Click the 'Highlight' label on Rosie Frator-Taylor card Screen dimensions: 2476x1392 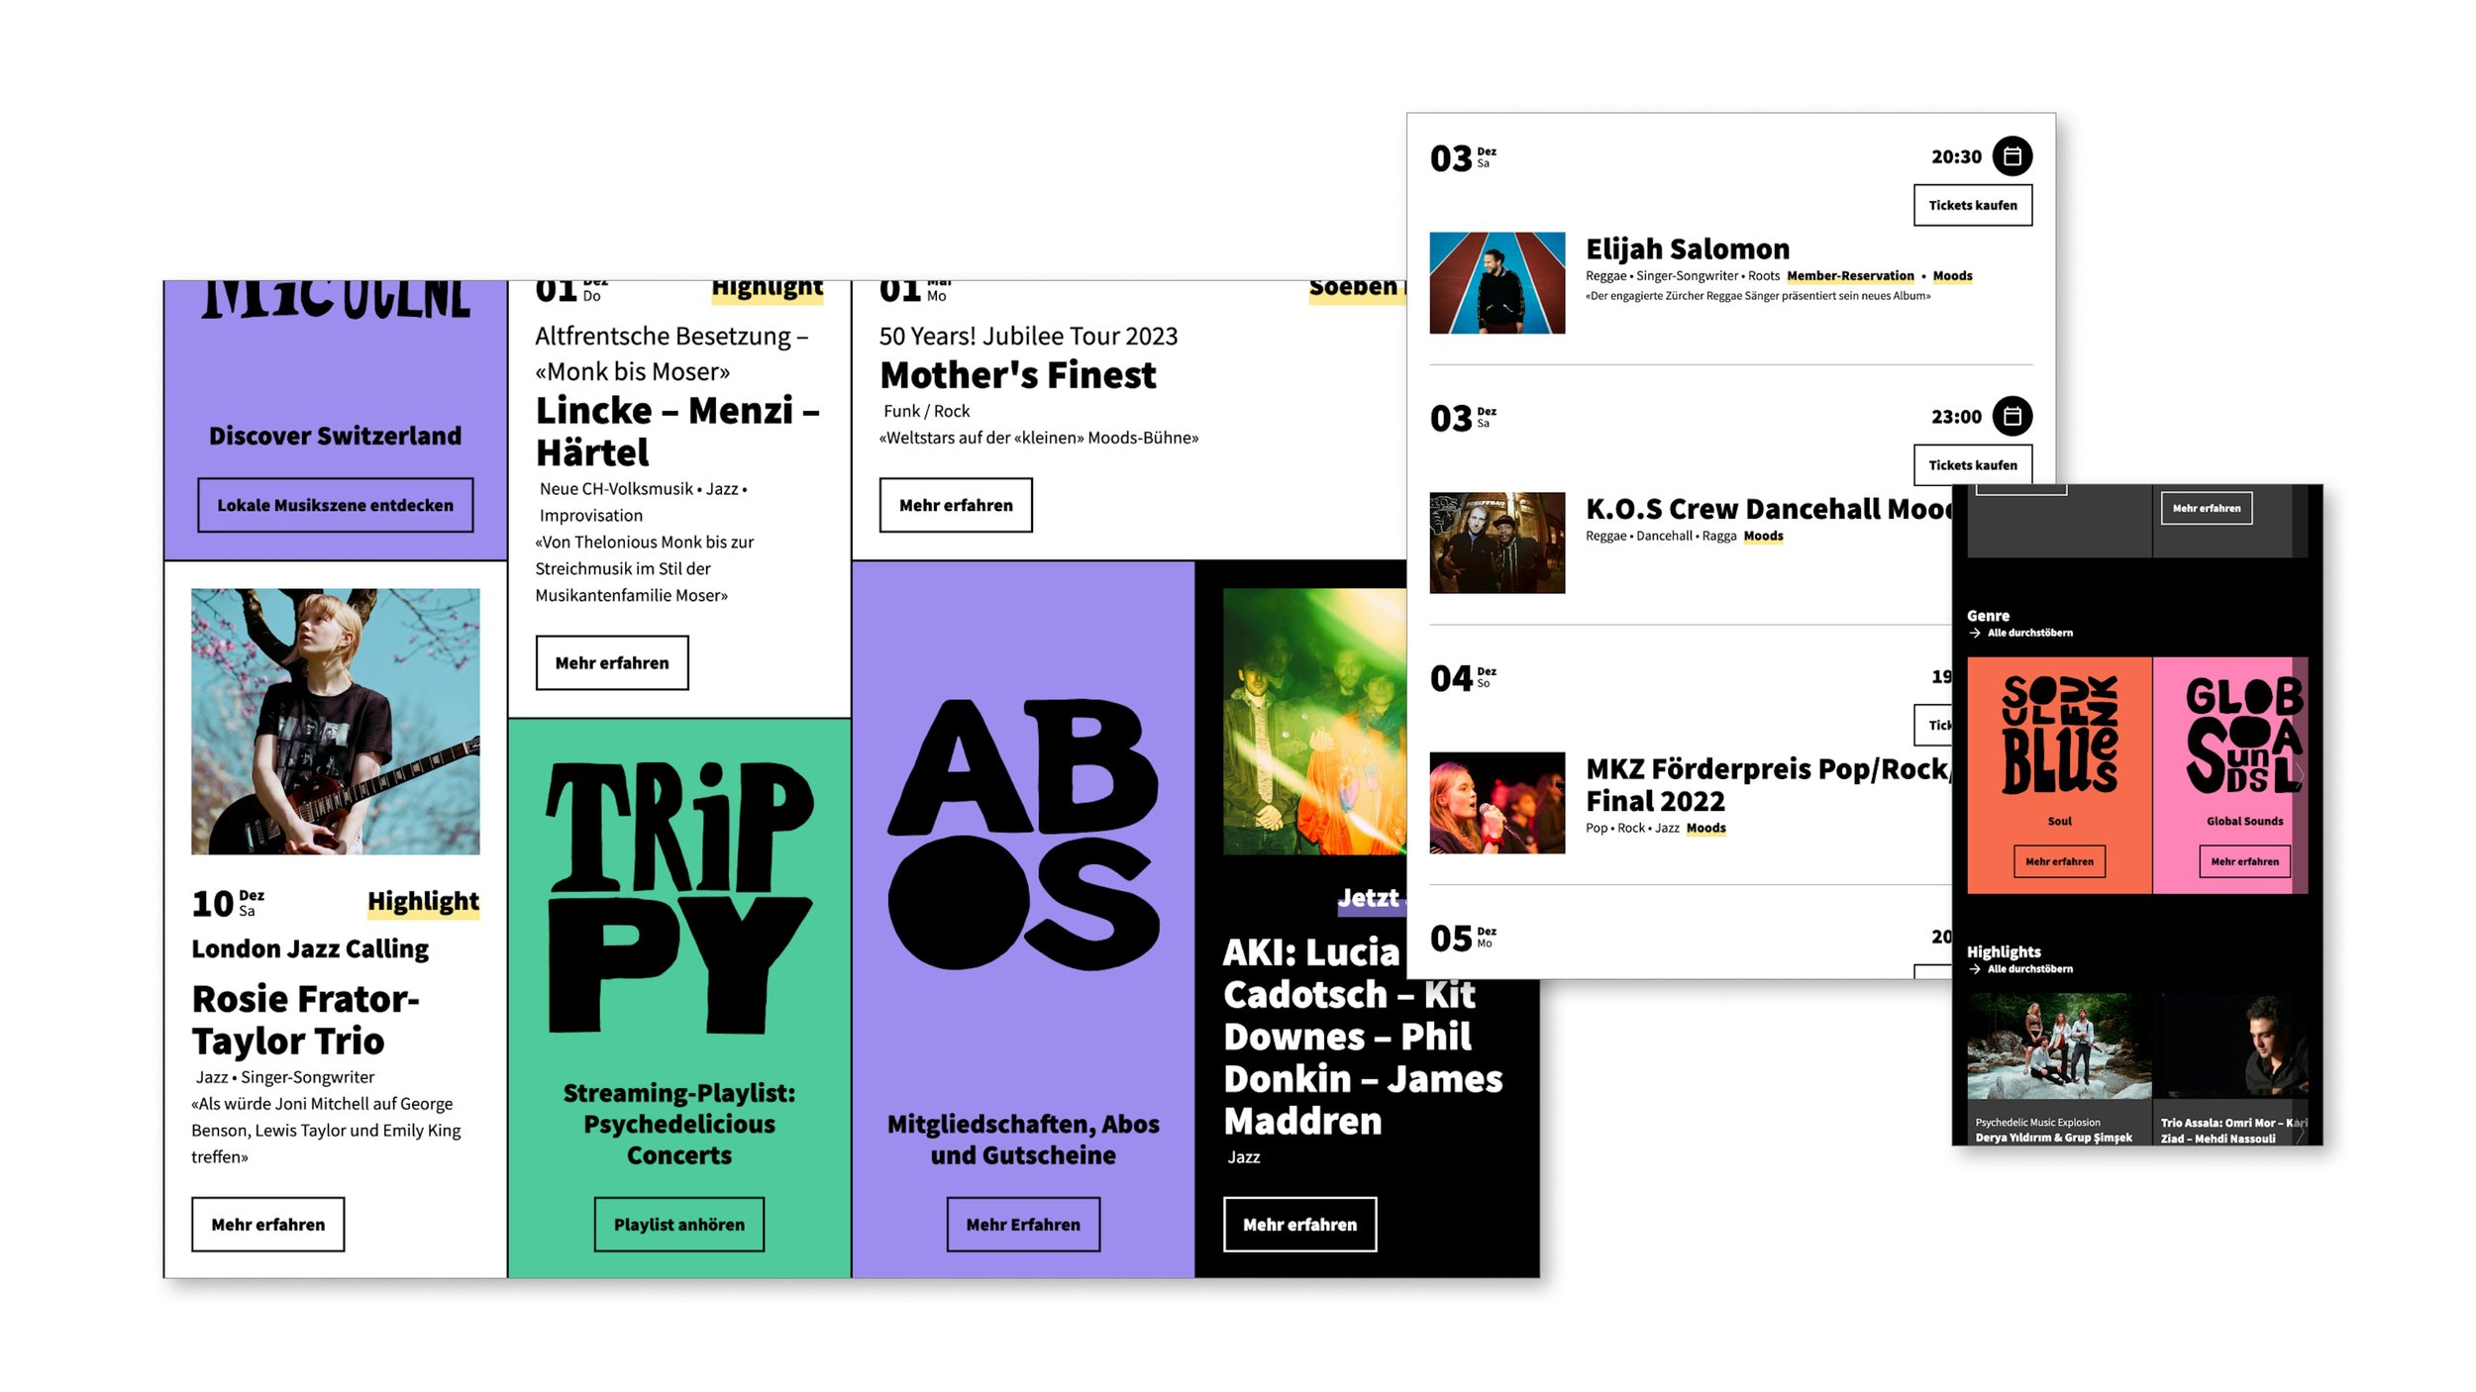point(423,901)
